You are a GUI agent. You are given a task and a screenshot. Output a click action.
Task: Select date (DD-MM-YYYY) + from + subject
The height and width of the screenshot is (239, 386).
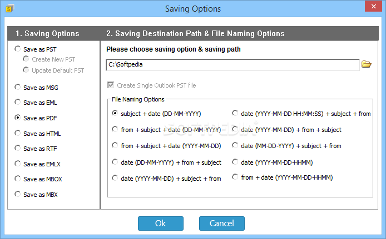click(167, 162)
